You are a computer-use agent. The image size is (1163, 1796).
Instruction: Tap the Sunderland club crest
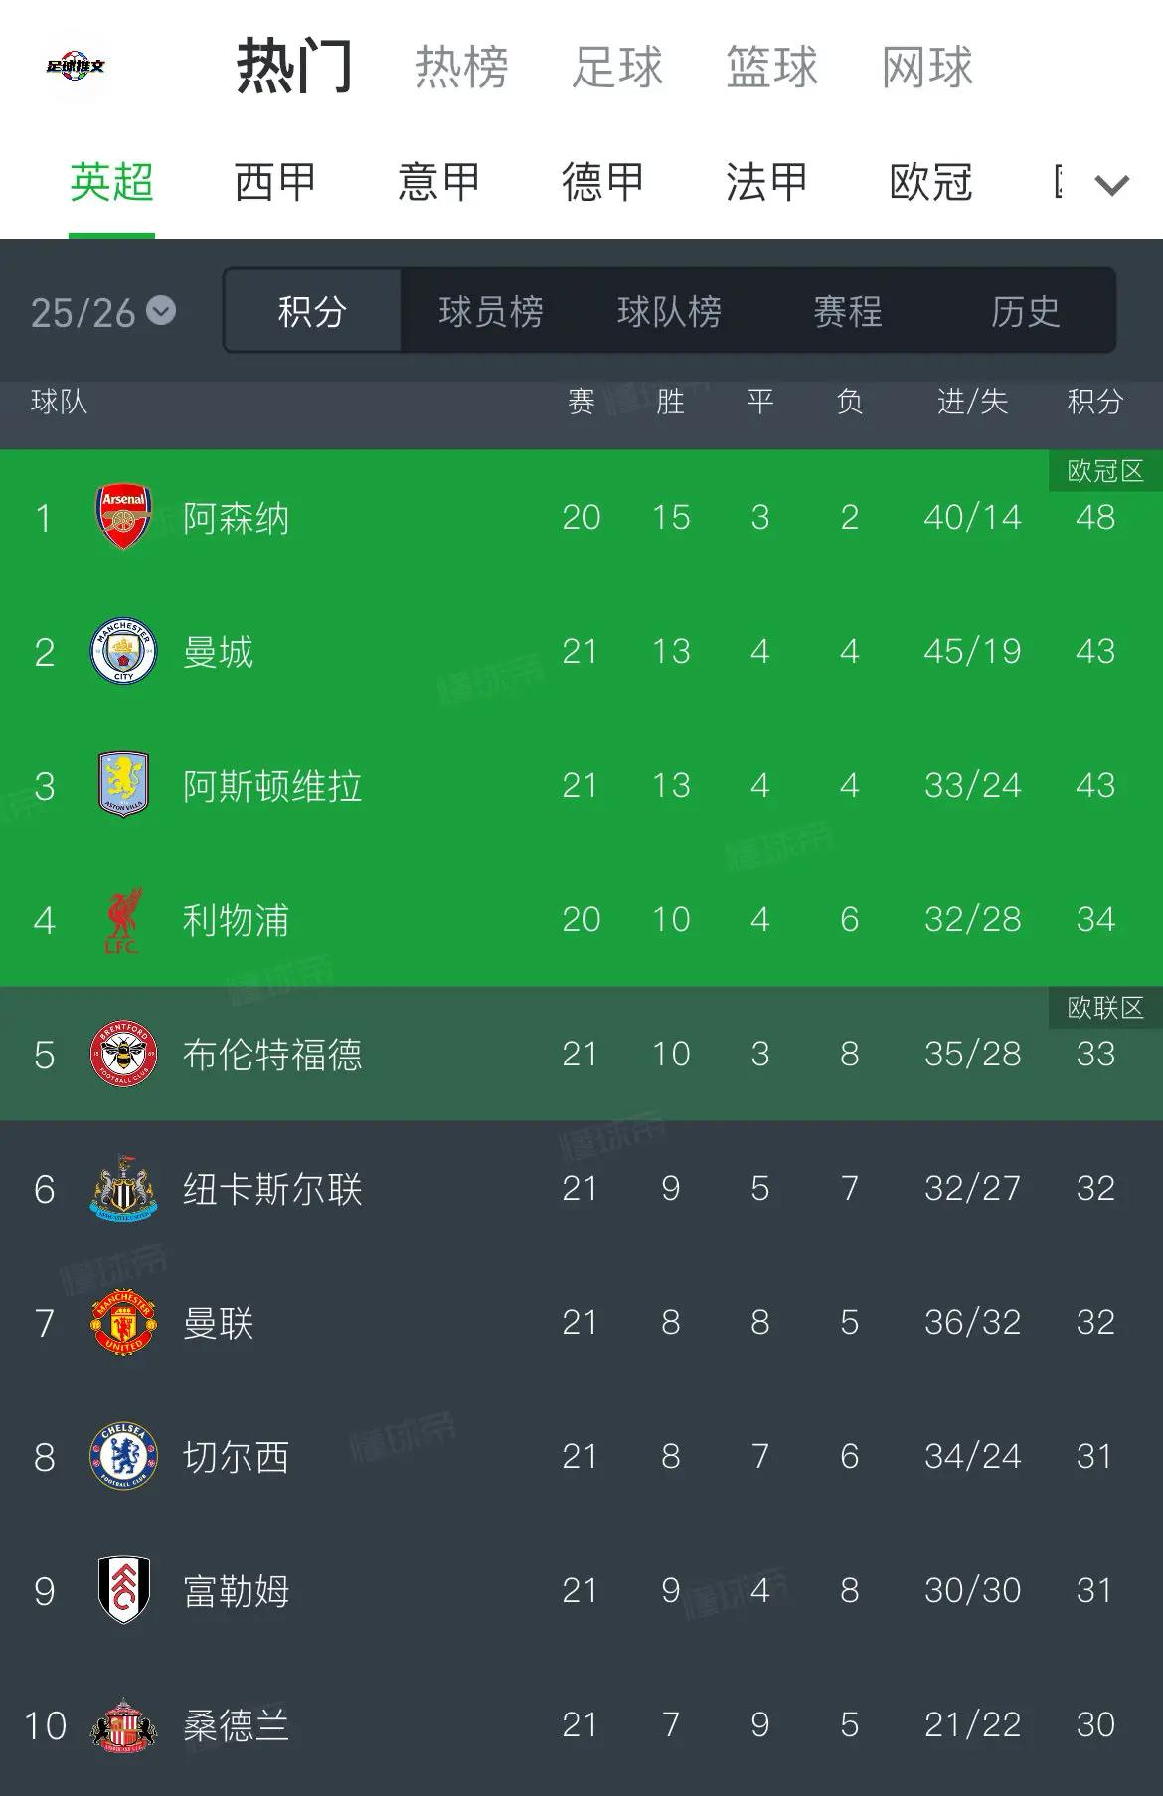tap(123, 1725)
